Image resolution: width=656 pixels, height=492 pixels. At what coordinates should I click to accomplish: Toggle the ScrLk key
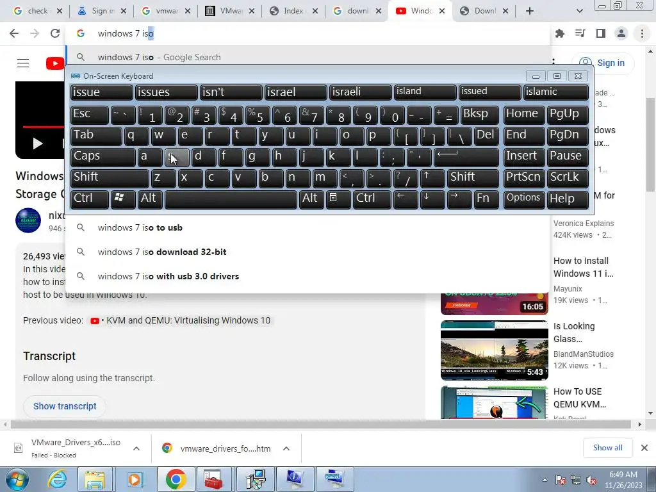[568, 178]
